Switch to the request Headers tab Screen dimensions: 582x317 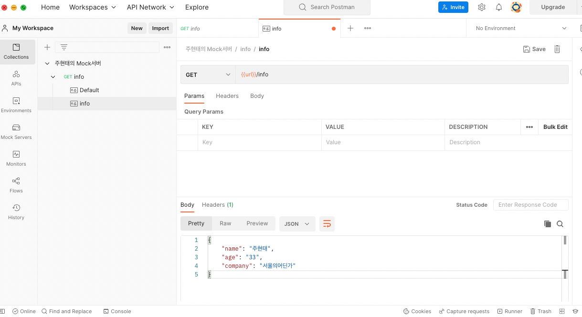click(x=227, y=96)
